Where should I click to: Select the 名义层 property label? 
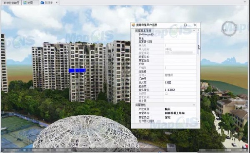click(142, 83)
